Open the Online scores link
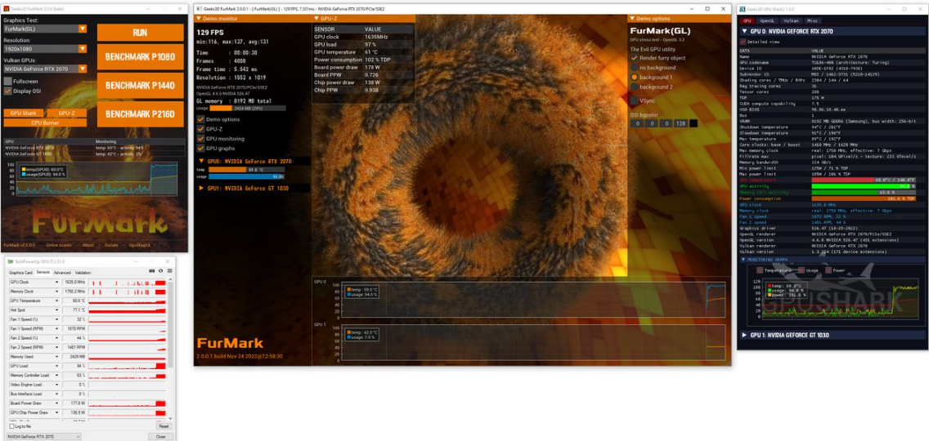Image resolution: width=929 pixels, height=441 pixels. pos(60,245)
